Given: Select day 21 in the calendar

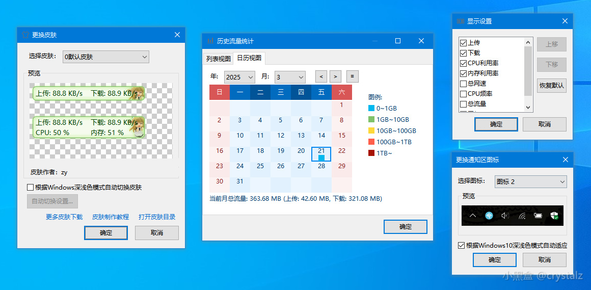Looking at the screenshot, I should click(321, 154).
